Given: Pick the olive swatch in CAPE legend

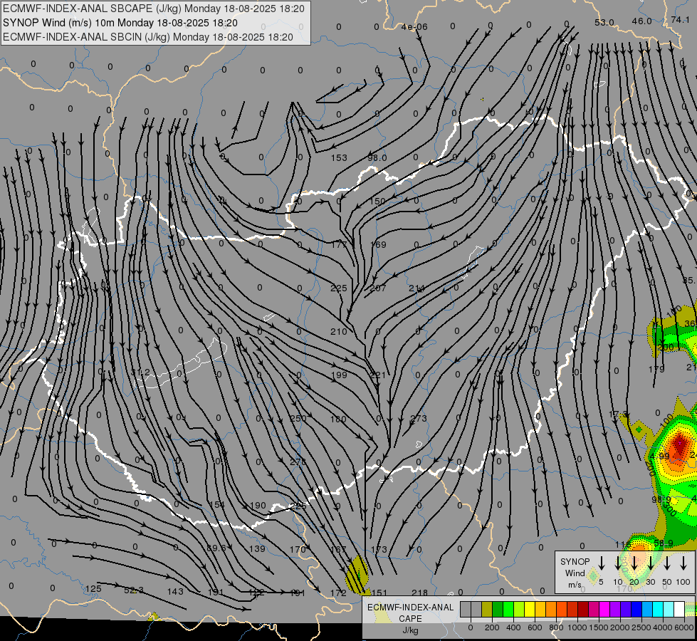Looking at the screenshot, I should 487,610.
